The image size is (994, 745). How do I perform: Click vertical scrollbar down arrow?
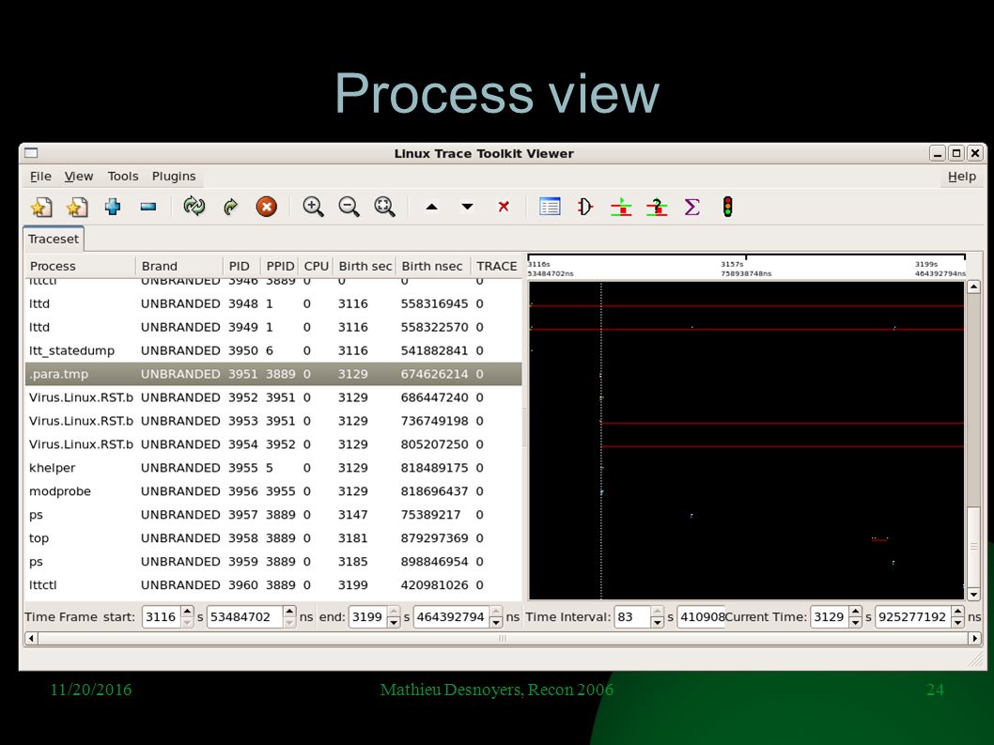tap(973, 595)
